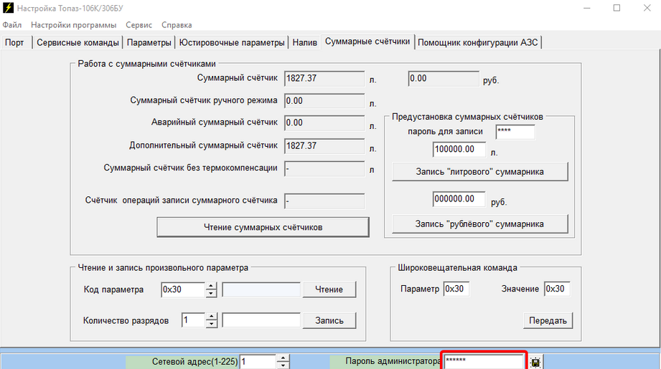Decrease Код параметра with down arrow
This screenshot has width=661, height=369.
[211, 293]
